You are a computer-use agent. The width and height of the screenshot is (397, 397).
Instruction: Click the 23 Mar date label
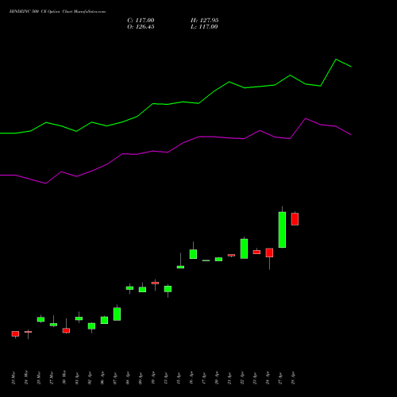13,378
